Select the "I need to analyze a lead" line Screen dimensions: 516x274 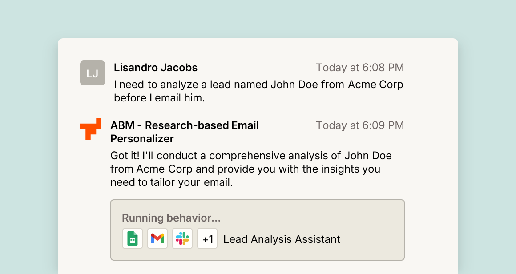(x=258, y=85)
